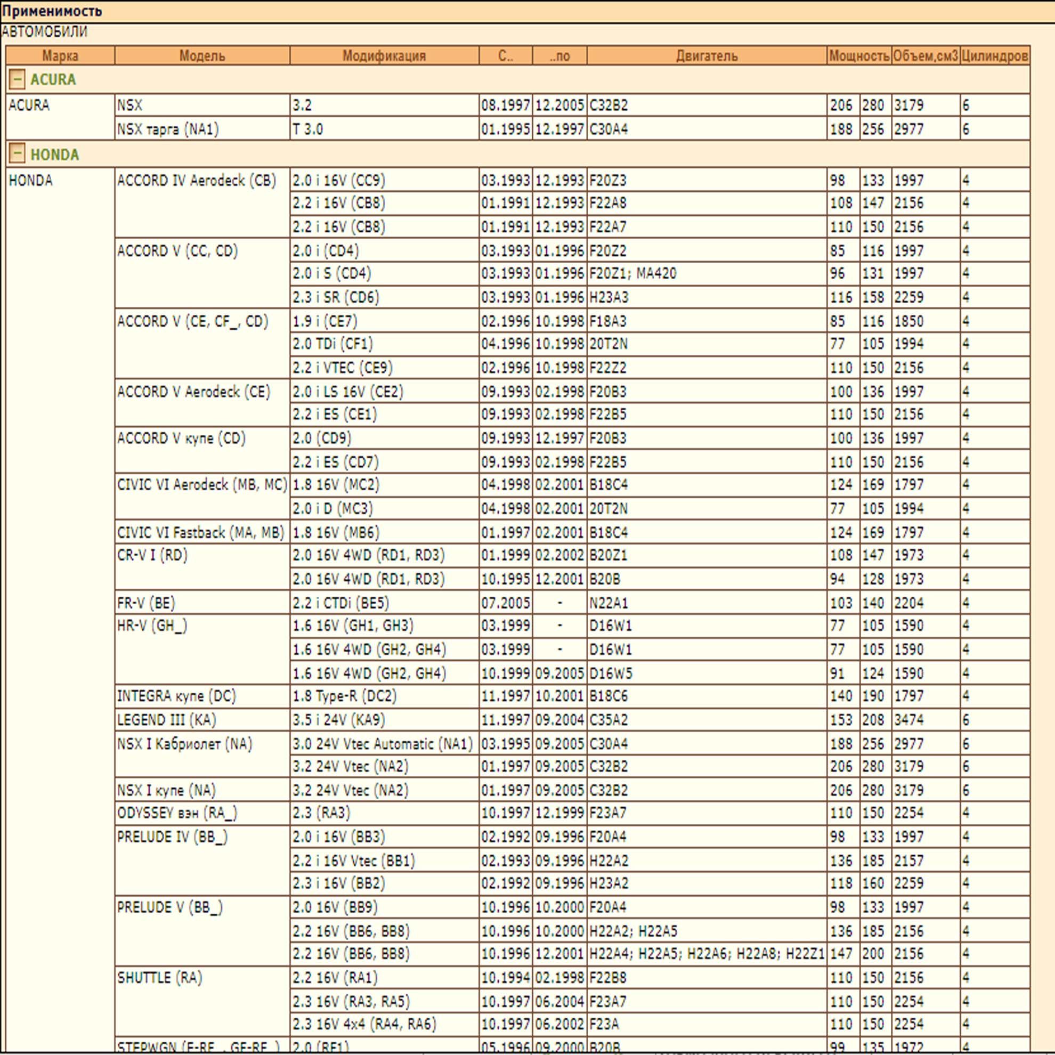Select 'NSX I купе (NA)' model cell

(202, 790)
